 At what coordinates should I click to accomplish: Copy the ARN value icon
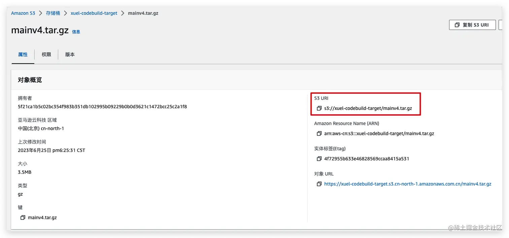click(x=319, y=133)
